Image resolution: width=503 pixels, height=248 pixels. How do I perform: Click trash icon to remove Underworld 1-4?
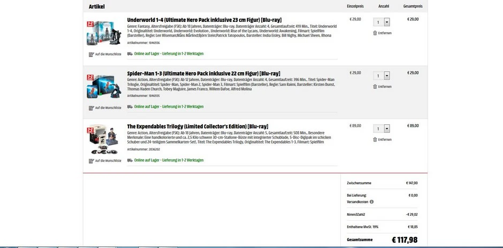point(375,33)
